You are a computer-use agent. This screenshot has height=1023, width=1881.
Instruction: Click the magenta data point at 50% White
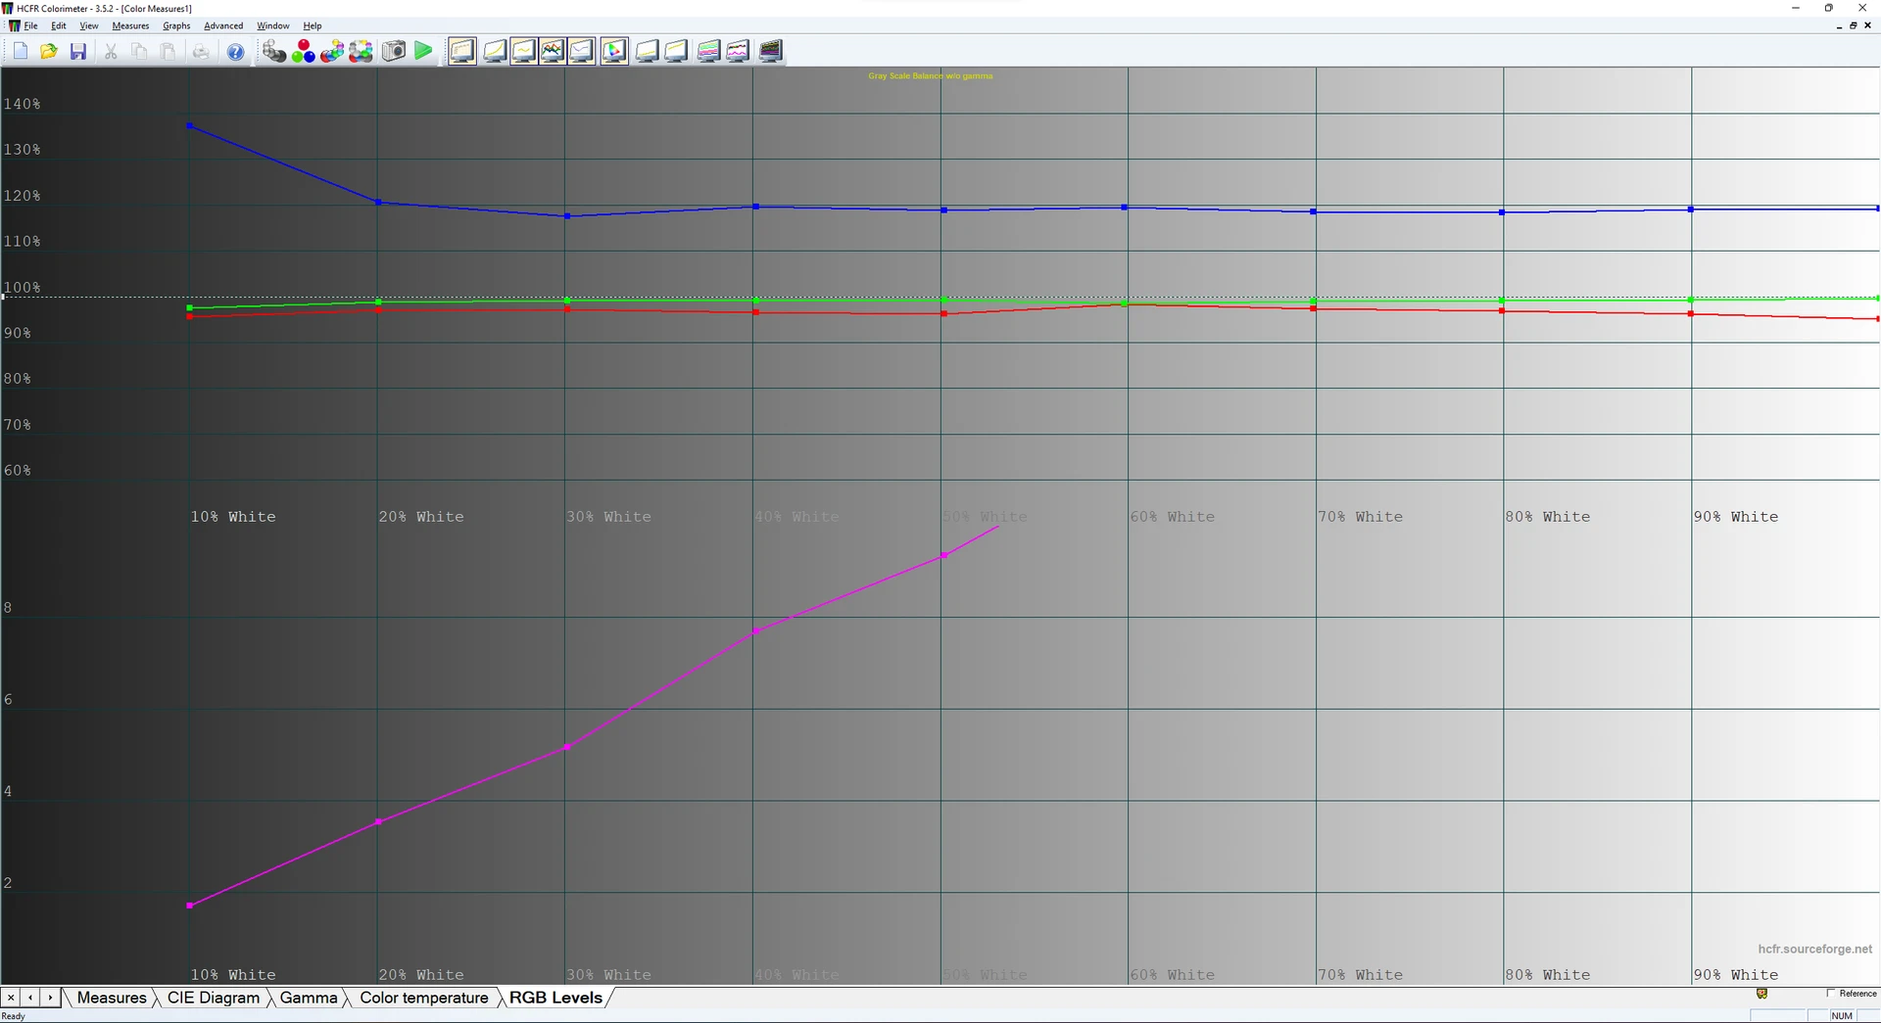click(x=943, y=555)
